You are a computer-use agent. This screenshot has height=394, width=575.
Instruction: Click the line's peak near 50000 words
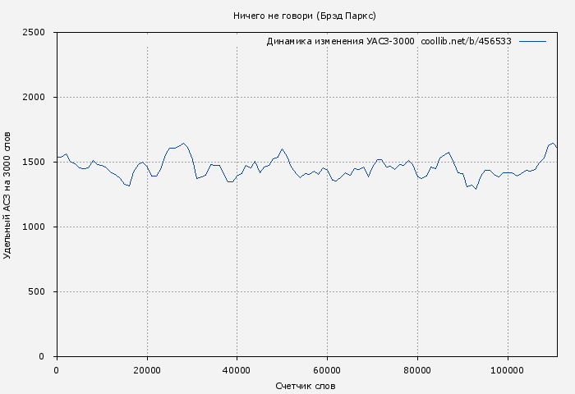pos(283,149)
